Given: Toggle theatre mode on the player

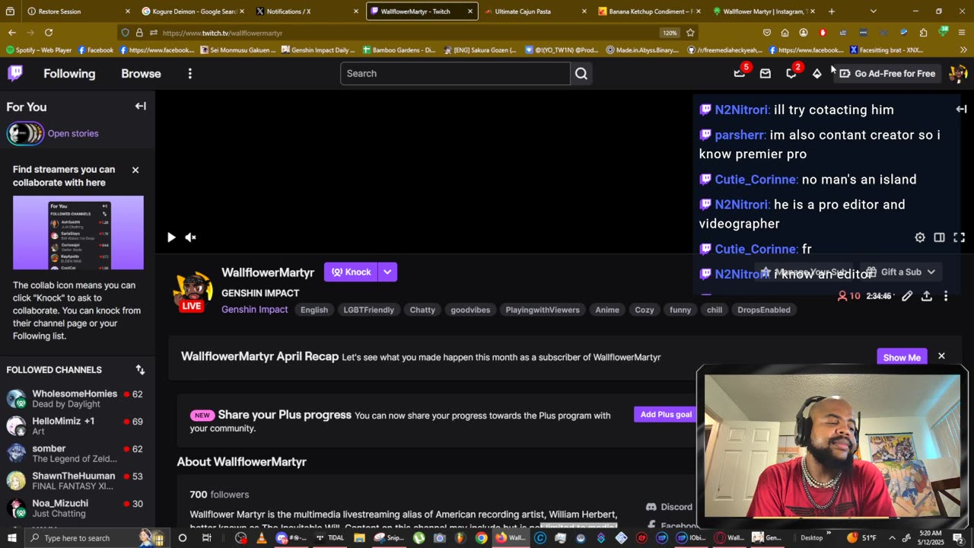Looking at the screenshot, I should point(940,237).
